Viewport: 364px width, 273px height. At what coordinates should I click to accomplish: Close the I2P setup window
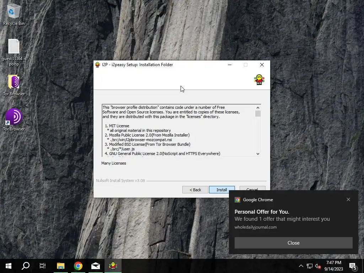pyautogui.click(x=262, y=65)
